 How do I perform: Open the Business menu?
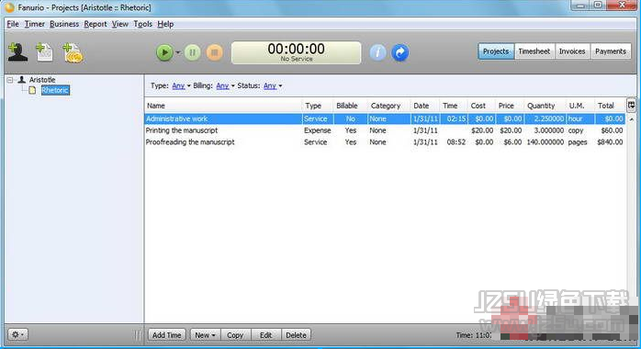click(64, 24)
